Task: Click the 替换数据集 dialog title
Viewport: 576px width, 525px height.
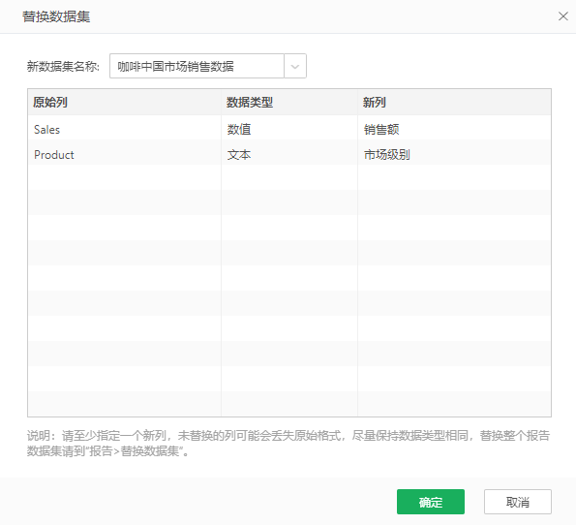Action: (56, 16)
